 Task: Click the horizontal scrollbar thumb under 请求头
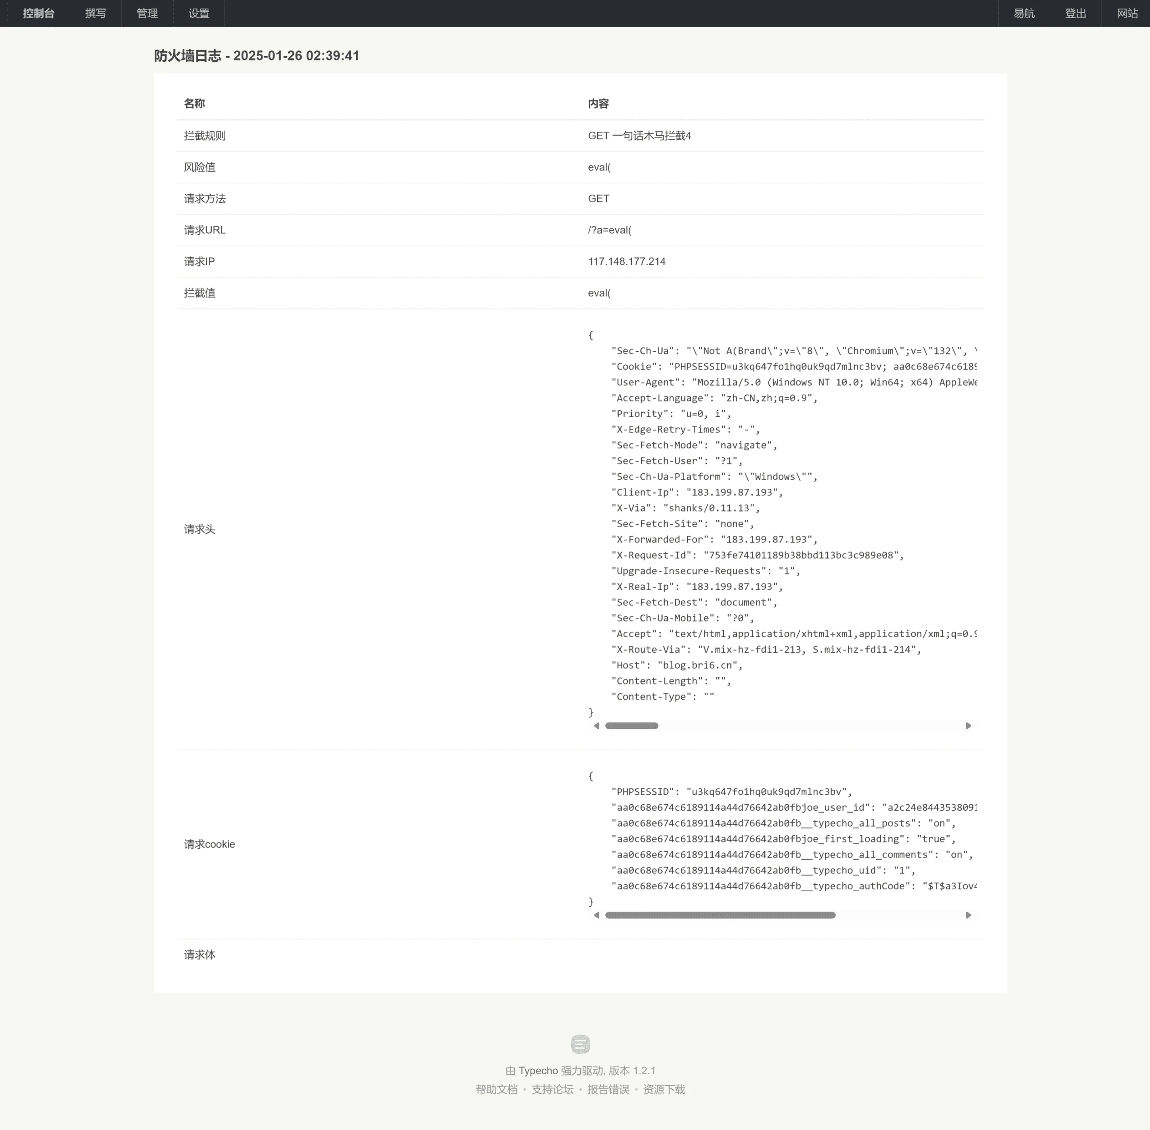tap(632, 726)
